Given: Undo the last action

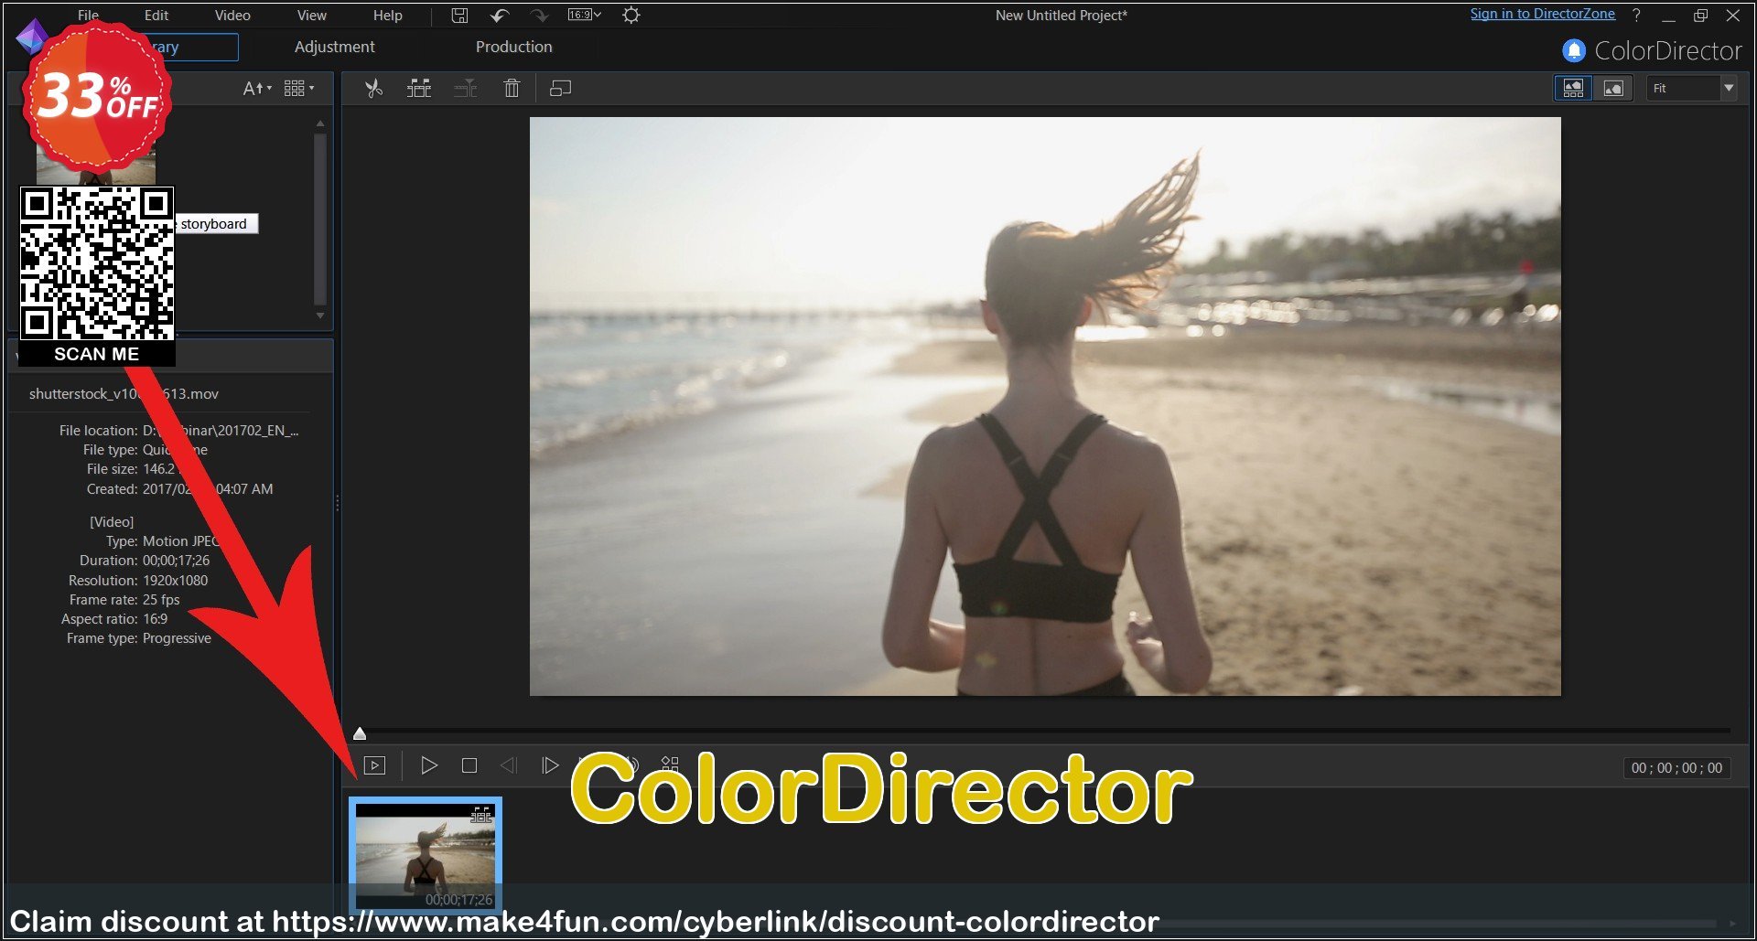Looking at the screenshot, I should point(500,15).
